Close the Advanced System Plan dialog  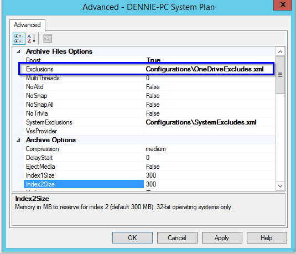pos(283,5)
